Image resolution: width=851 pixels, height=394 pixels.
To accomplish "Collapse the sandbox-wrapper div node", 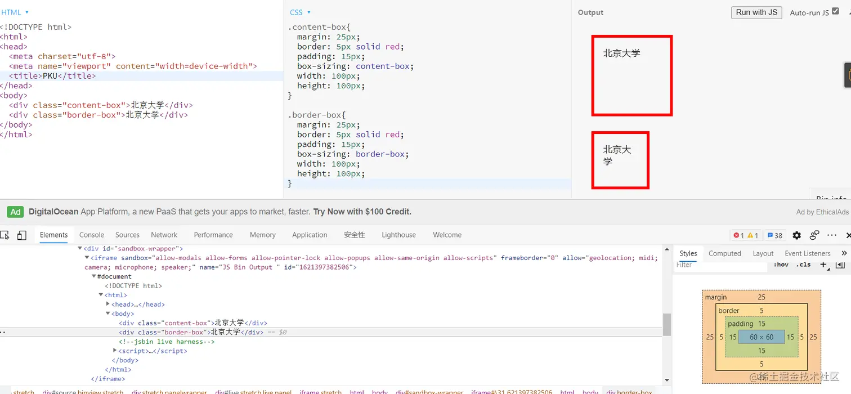I will 80,248.
